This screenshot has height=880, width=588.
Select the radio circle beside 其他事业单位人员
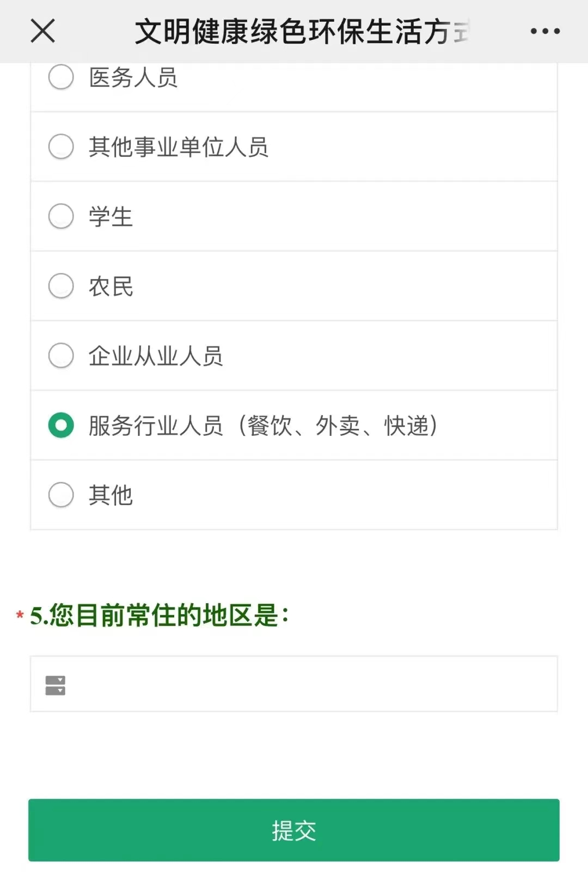pyautogui.click(x=61, y=147)
